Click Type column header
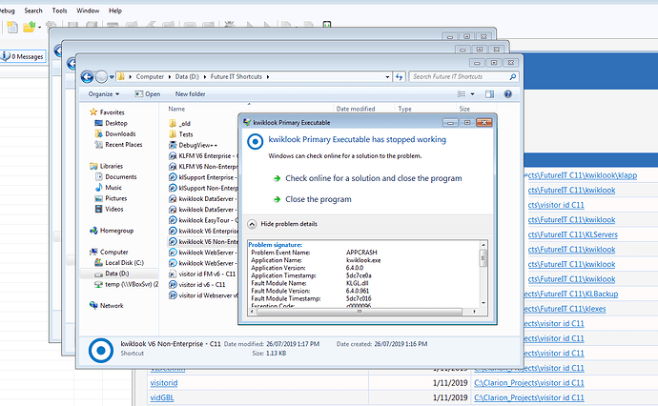The image size is (658, 406). [404, 109]
